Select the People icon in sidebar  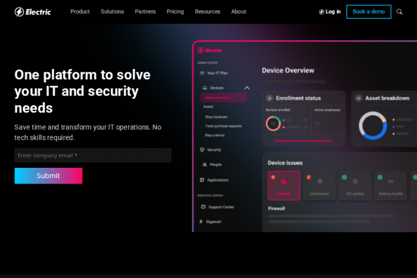coord(204,165)
